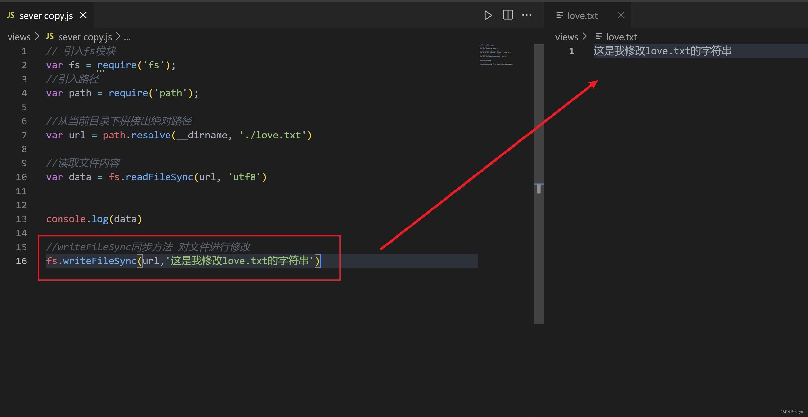Expand the breadcrumb ellipsis symbol item
This screenshot has width=808, height=417.
(x=127, y=37)
